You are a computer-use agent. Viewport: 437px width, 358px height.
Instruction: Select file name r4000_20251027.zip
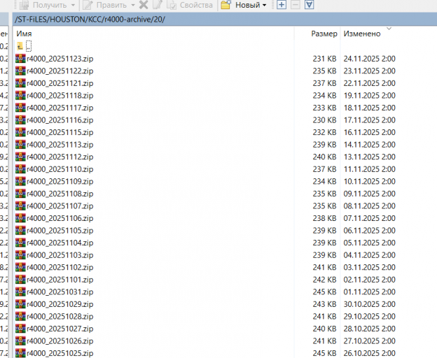point(60,329)
